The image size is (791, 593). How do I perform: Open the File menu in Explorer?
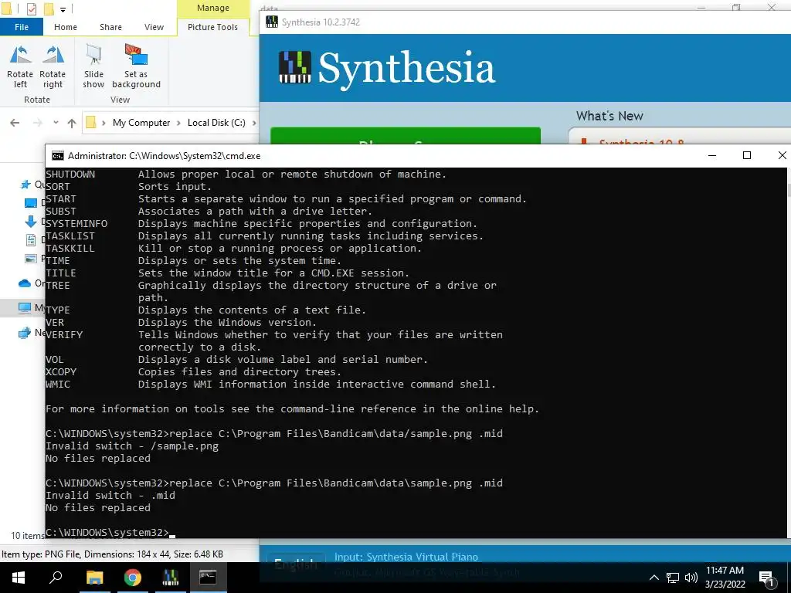point(21,27)
